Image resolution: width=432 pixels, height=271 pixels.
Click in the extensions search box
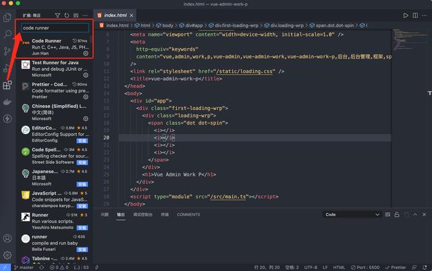coord(55,28)
